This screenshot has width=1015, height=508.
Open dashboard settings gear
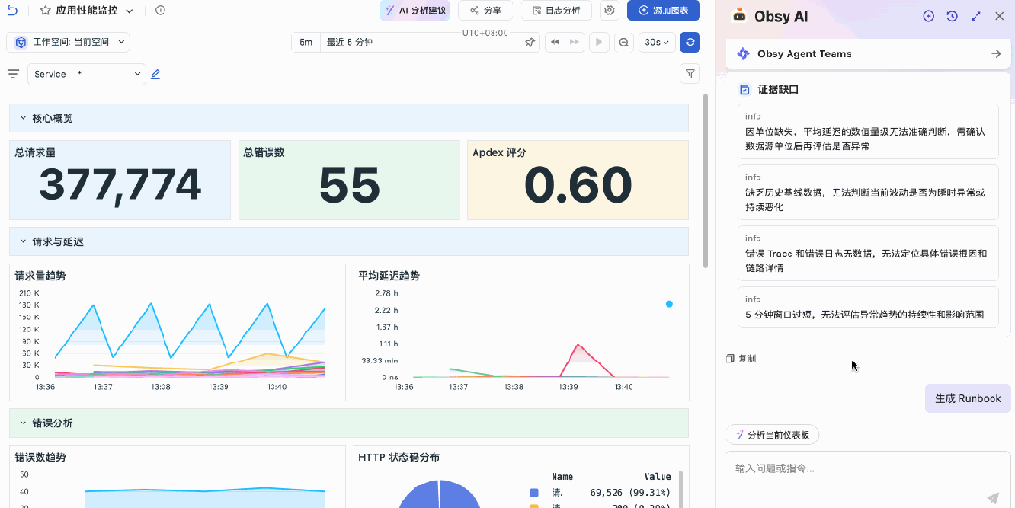click(609, 10)
